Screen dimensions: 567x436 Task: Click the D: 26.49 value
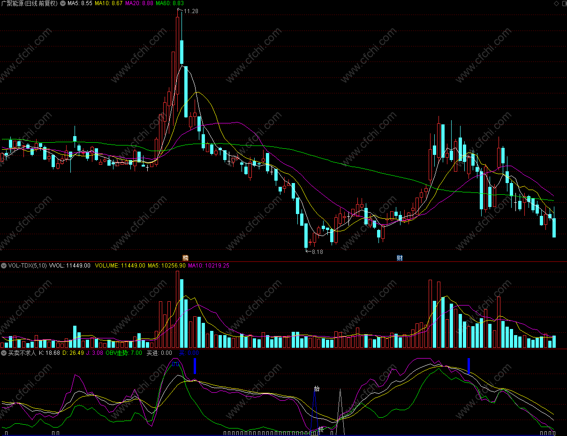tap(73, 353)
